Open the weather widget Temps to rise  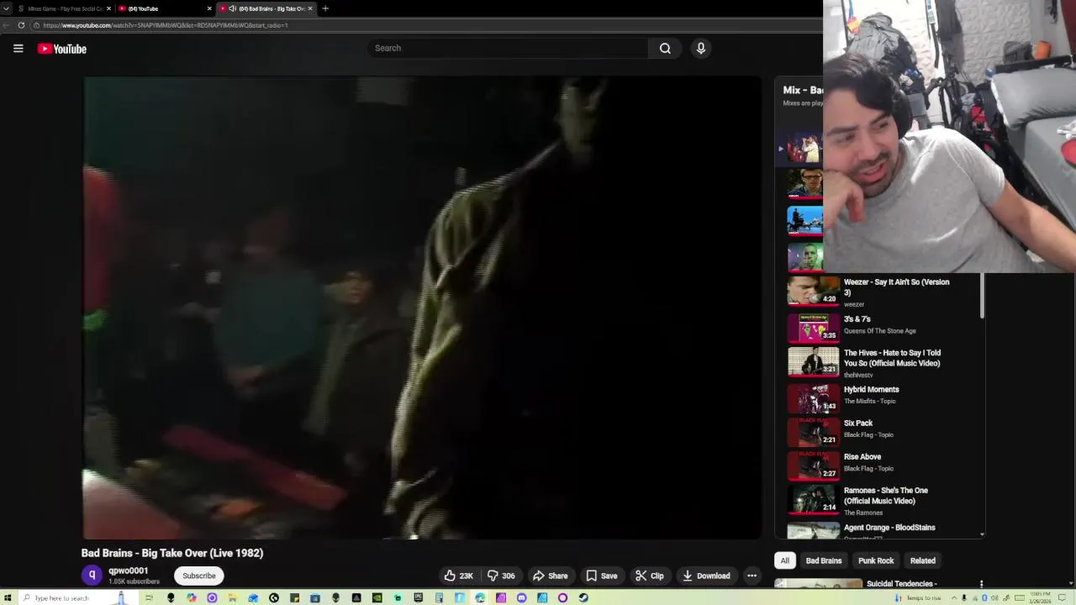[x=918, y=598]
